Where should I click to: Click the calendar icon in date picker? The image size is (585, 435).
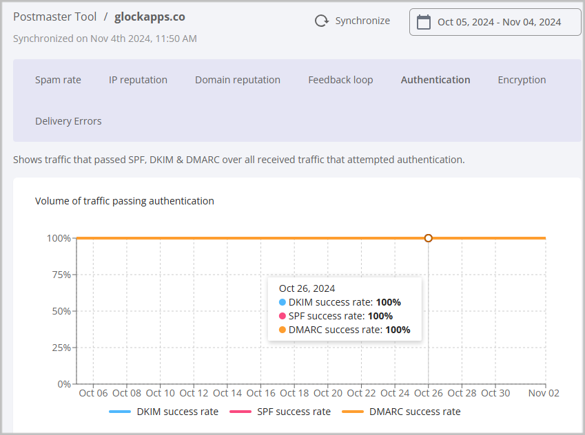[x=424, y=22]
